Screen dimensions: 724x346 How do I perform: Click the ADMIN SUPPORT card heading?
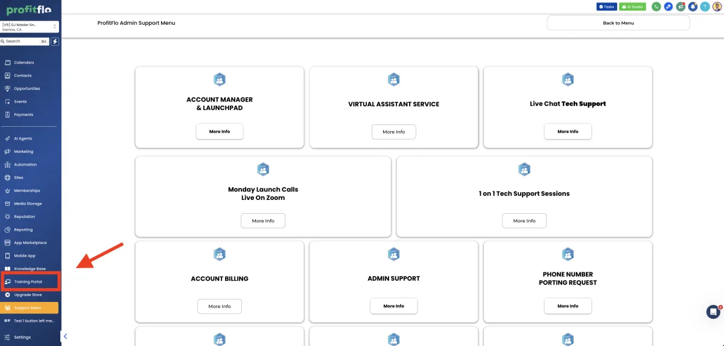pos(393,279)
